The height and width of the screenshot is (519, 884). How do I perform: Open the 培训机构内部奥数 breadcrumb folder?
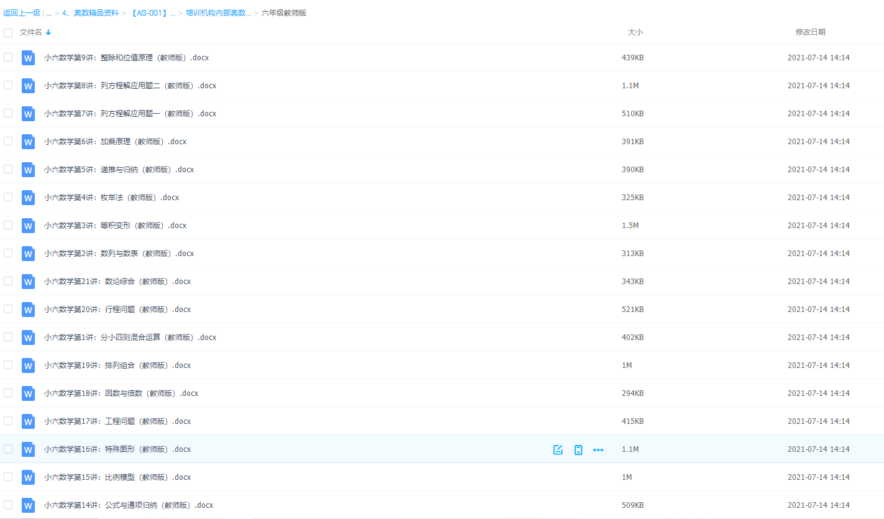218,13
